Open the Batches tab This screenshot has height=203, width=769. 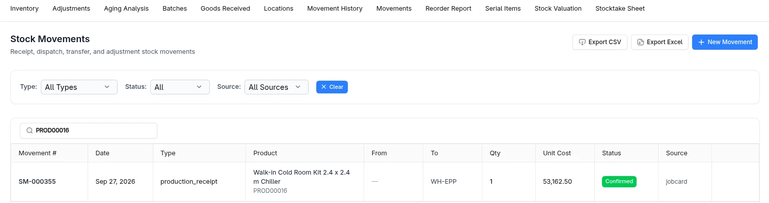coord(175,9)
